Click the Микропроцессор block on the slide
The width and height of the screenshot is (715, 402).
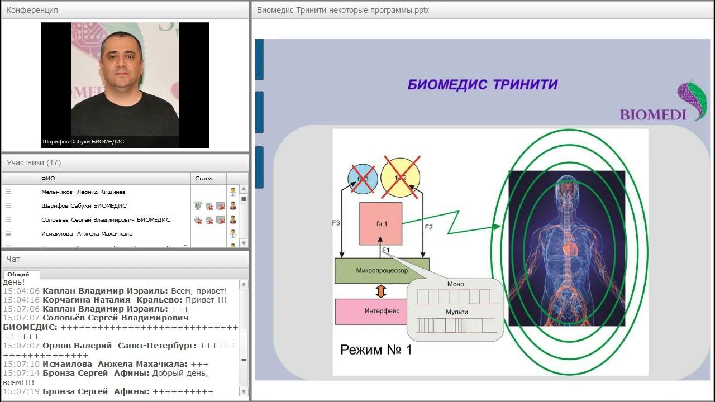(x=382, y=271)
